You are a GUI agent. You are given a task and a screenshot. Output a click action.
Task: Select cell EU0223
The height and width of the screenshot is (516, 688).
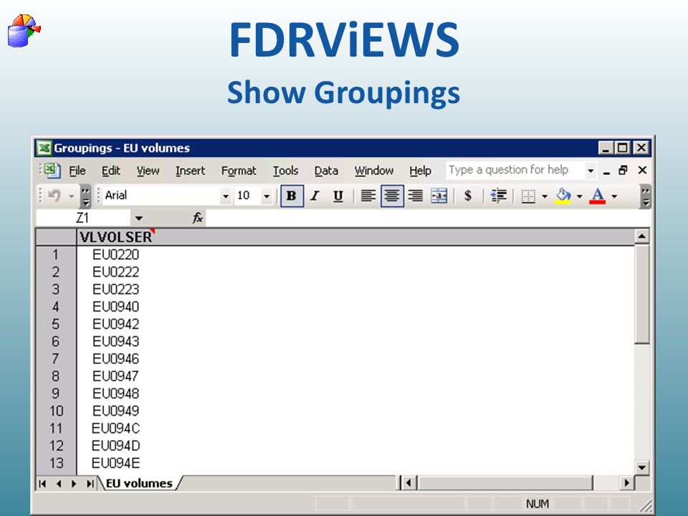[116, 289]
